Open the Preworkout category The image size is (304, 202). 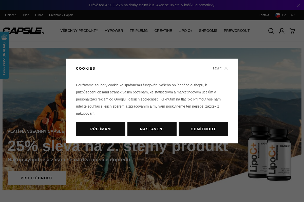pyautogui.click(x=237, y=31)
